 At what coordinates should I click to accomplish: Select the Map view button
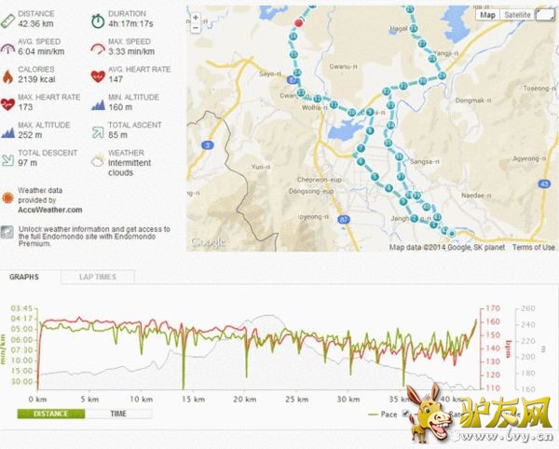coord(488,15)
